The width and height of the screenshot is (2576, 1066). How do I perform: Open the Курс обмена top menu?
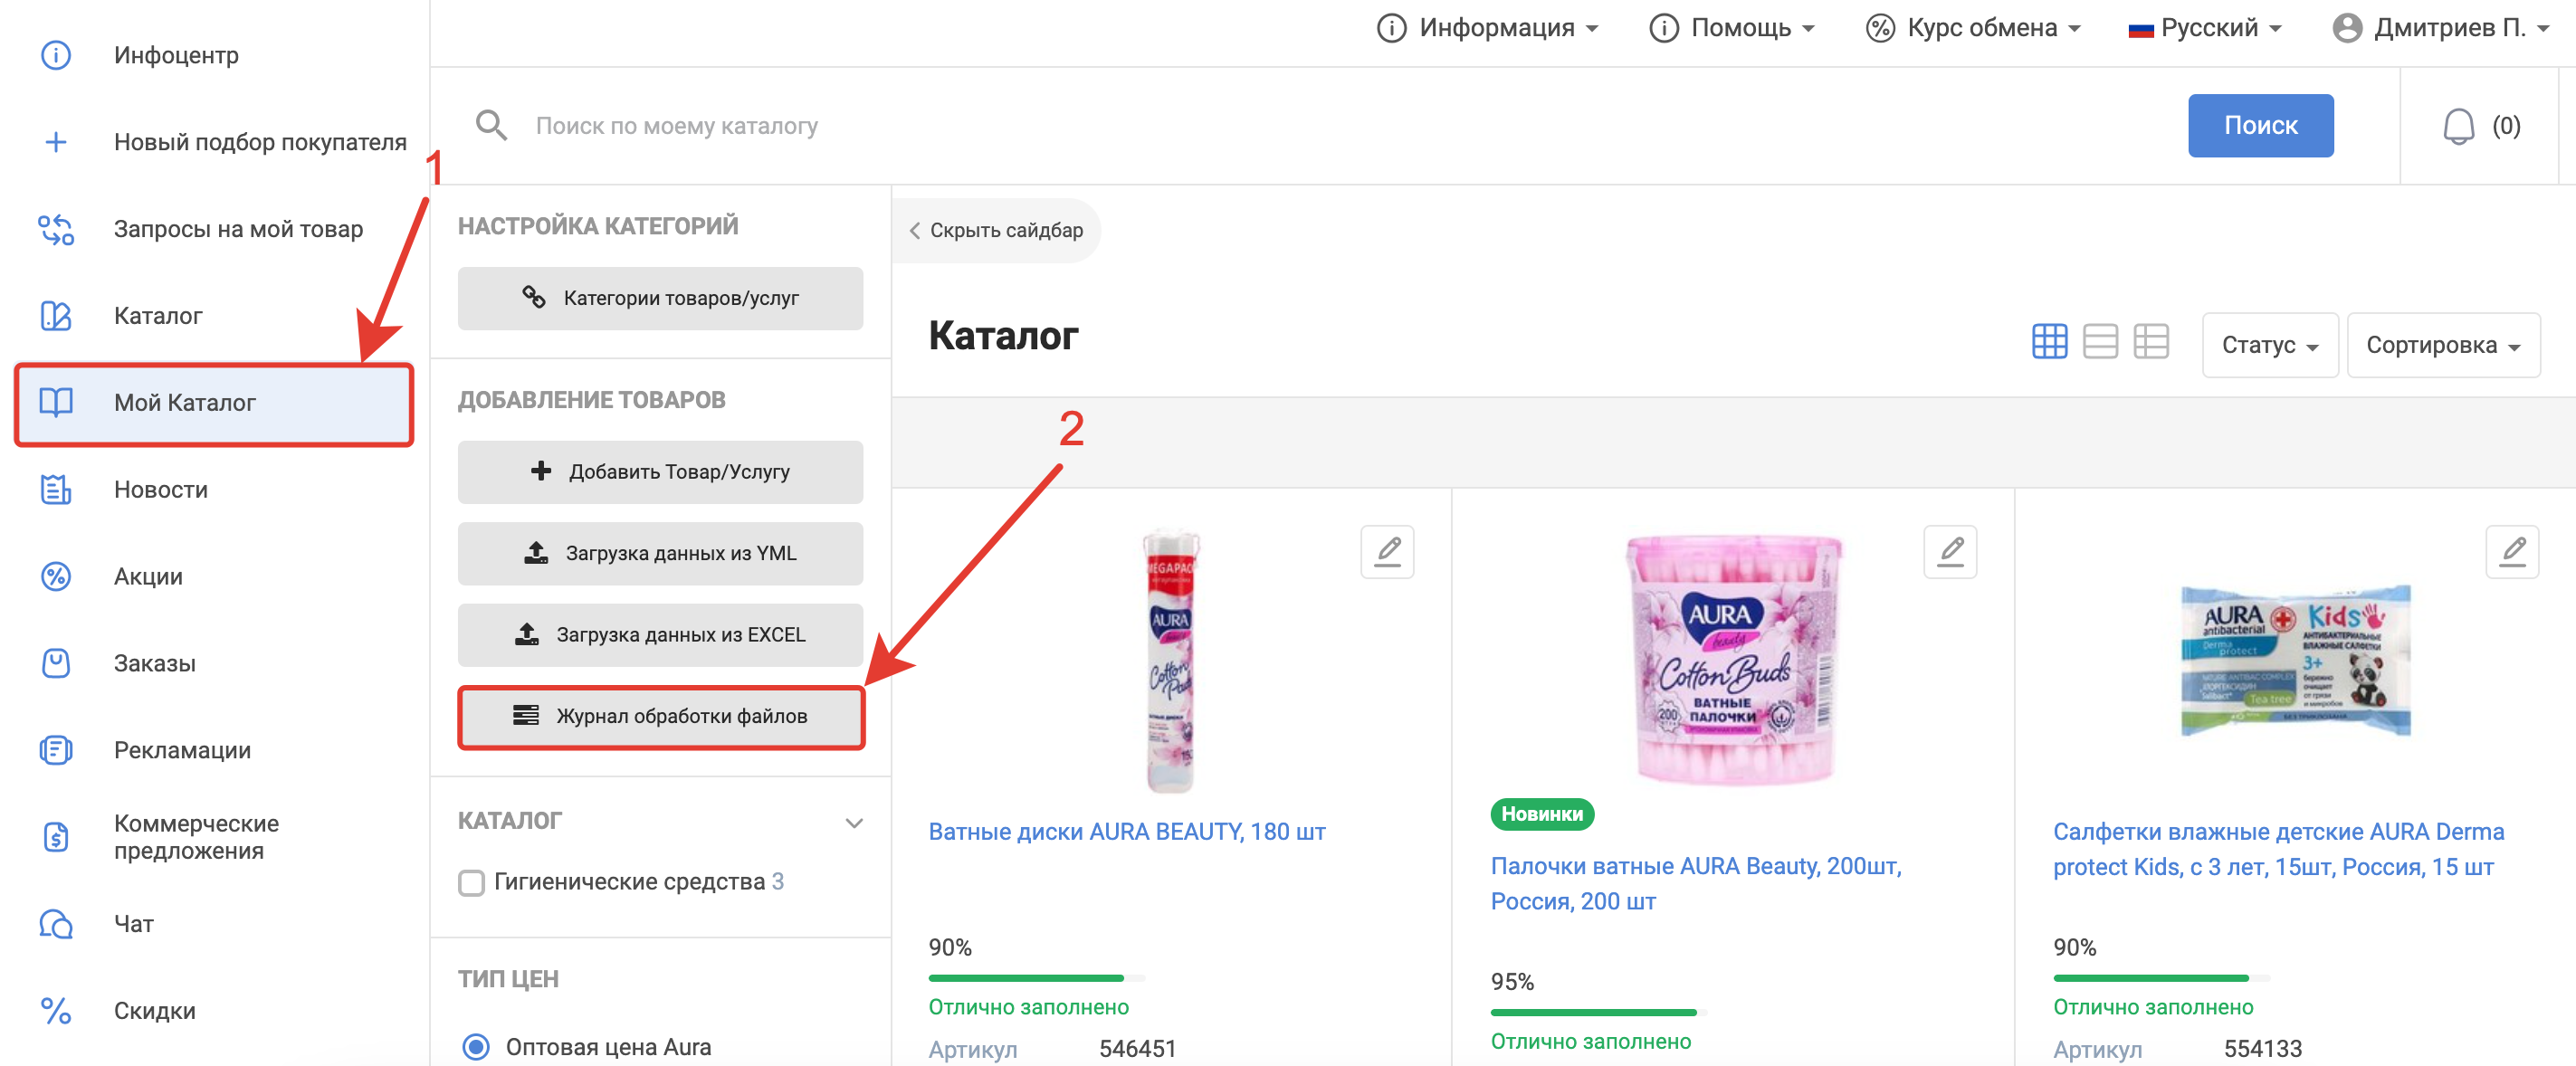point(1973,28)
